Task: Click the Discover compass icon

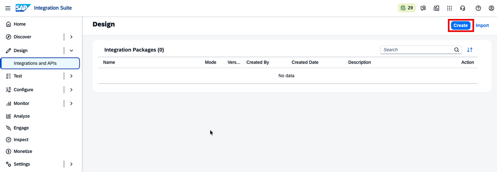Action: pos(9,37)
